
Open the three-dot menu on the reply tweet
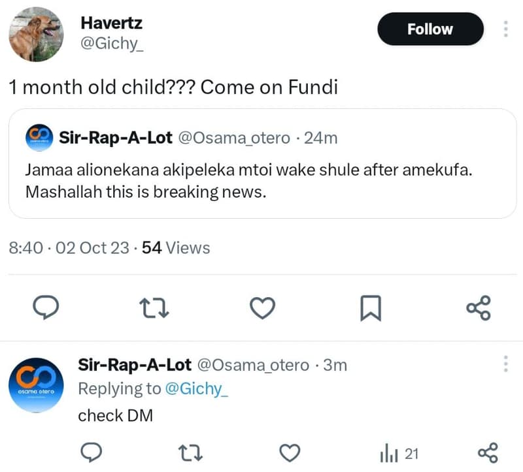[507, 364]
